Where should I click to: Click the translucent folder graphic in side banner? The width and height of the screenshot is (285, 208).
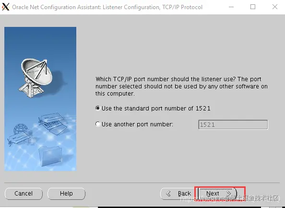click(x=50, y=156)
